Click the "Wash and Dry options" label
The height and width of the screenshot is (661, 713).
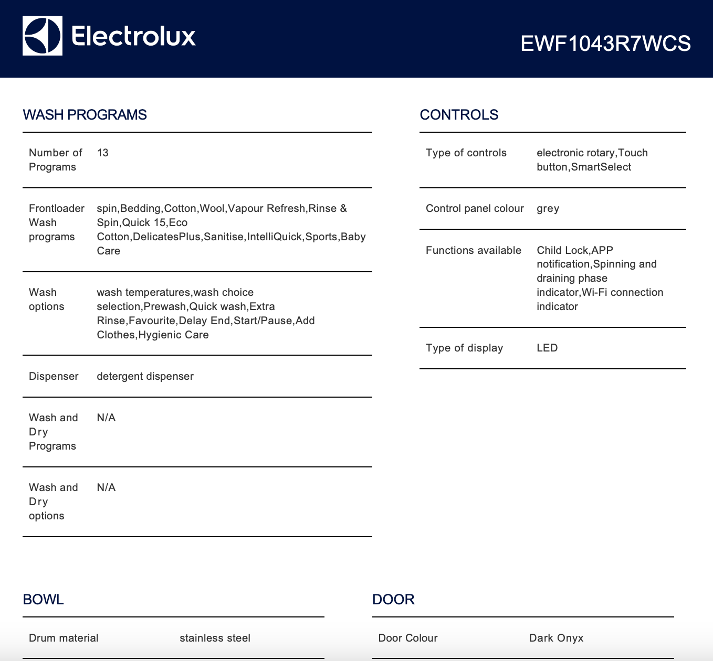click(54, 502)
